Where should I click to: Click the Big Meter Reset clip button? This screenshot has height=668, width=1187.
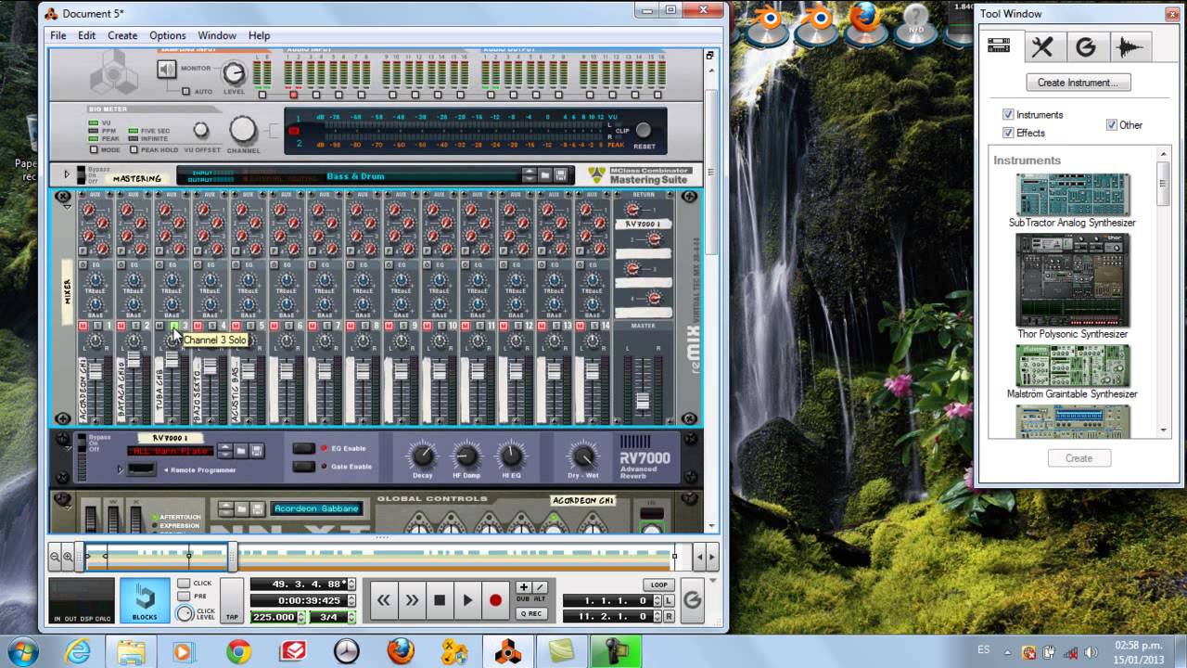click(643, 131)
